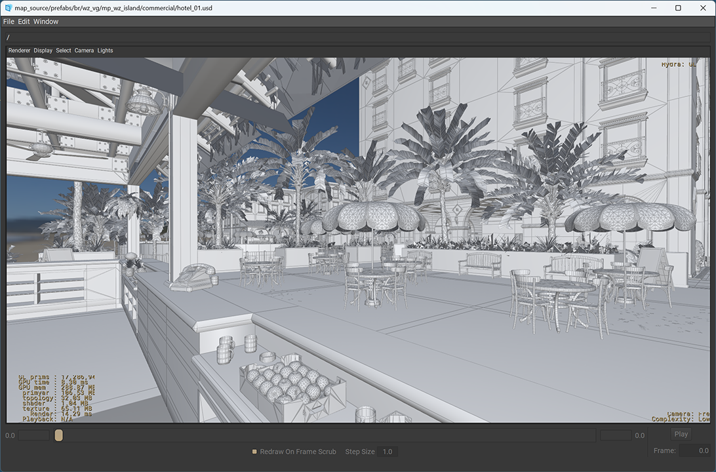Open the Camera viewport menu
Image resolution: width=716 pixels, height=472 pixels.
click(84, 50)
